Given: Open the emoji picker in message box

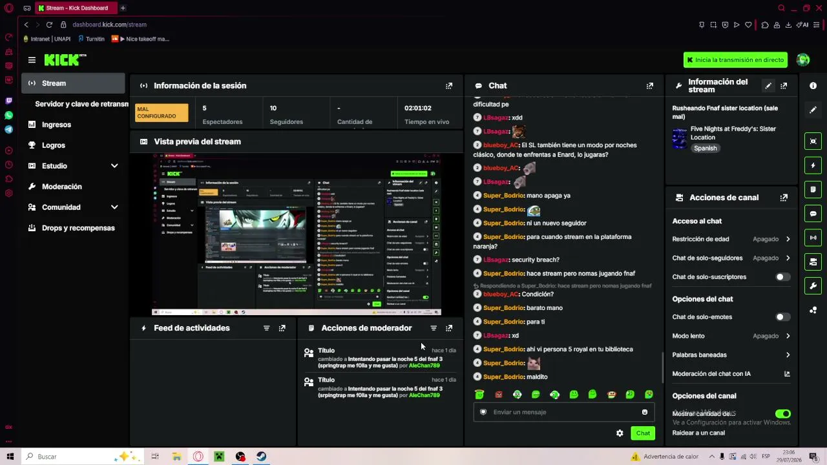Looking at the screenshot, I should tap(644, 412).
